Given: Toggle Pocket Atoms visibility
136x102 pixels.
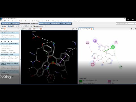Looking at the screenshot, I should pos(14,69).
